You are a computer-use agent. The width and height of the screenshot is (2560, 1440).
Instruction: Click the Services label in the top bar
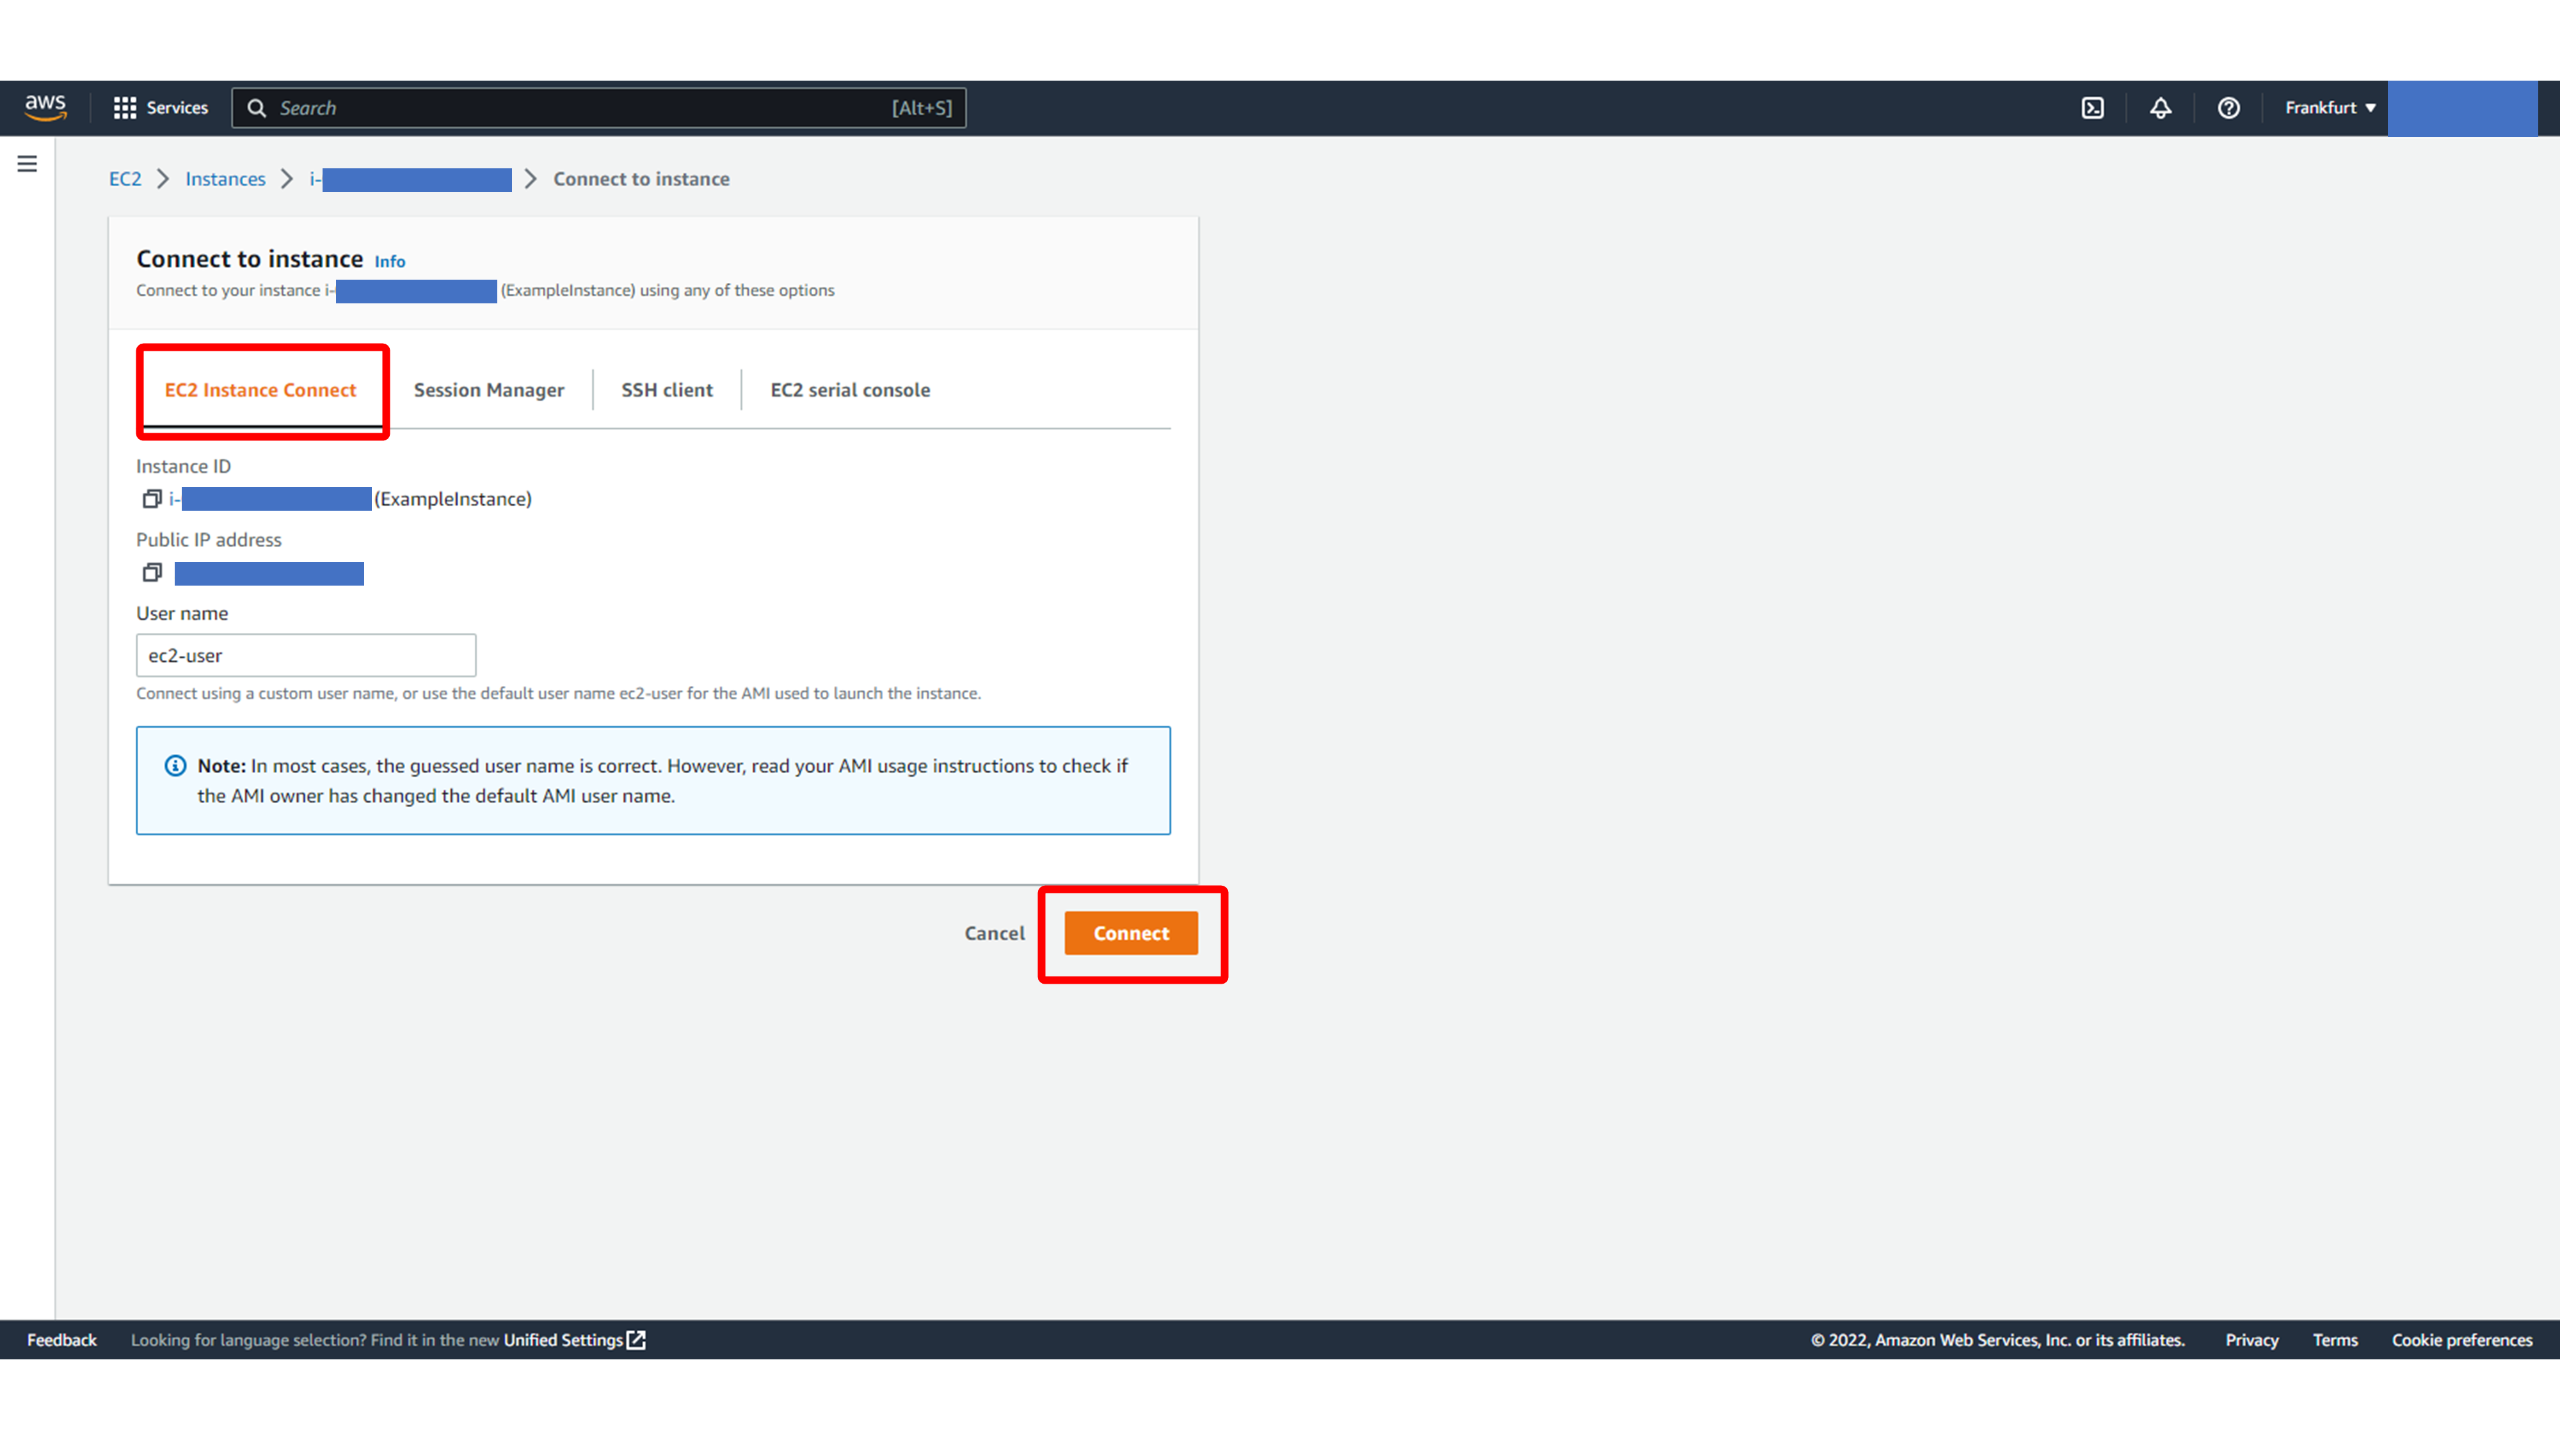tap(177, 108)
